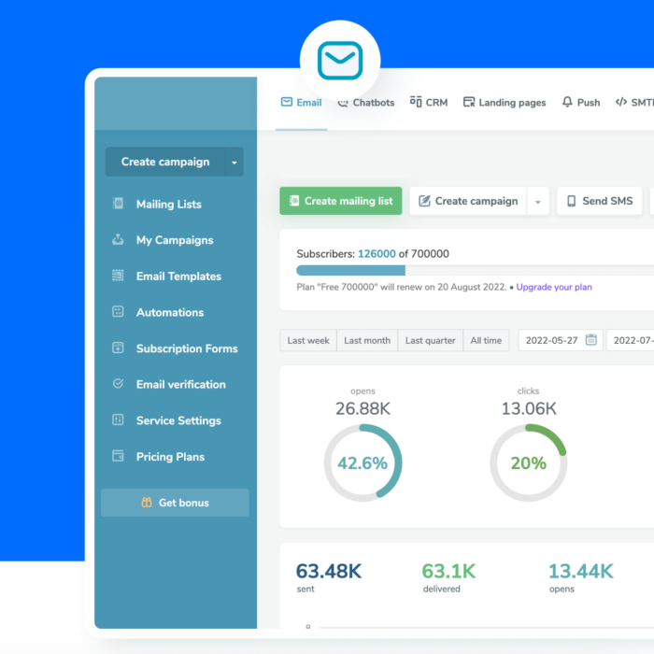The width and height of the screenshot is (654, 654).
Task: Click the Email verification checkmark icon
Action: (118, 384)
